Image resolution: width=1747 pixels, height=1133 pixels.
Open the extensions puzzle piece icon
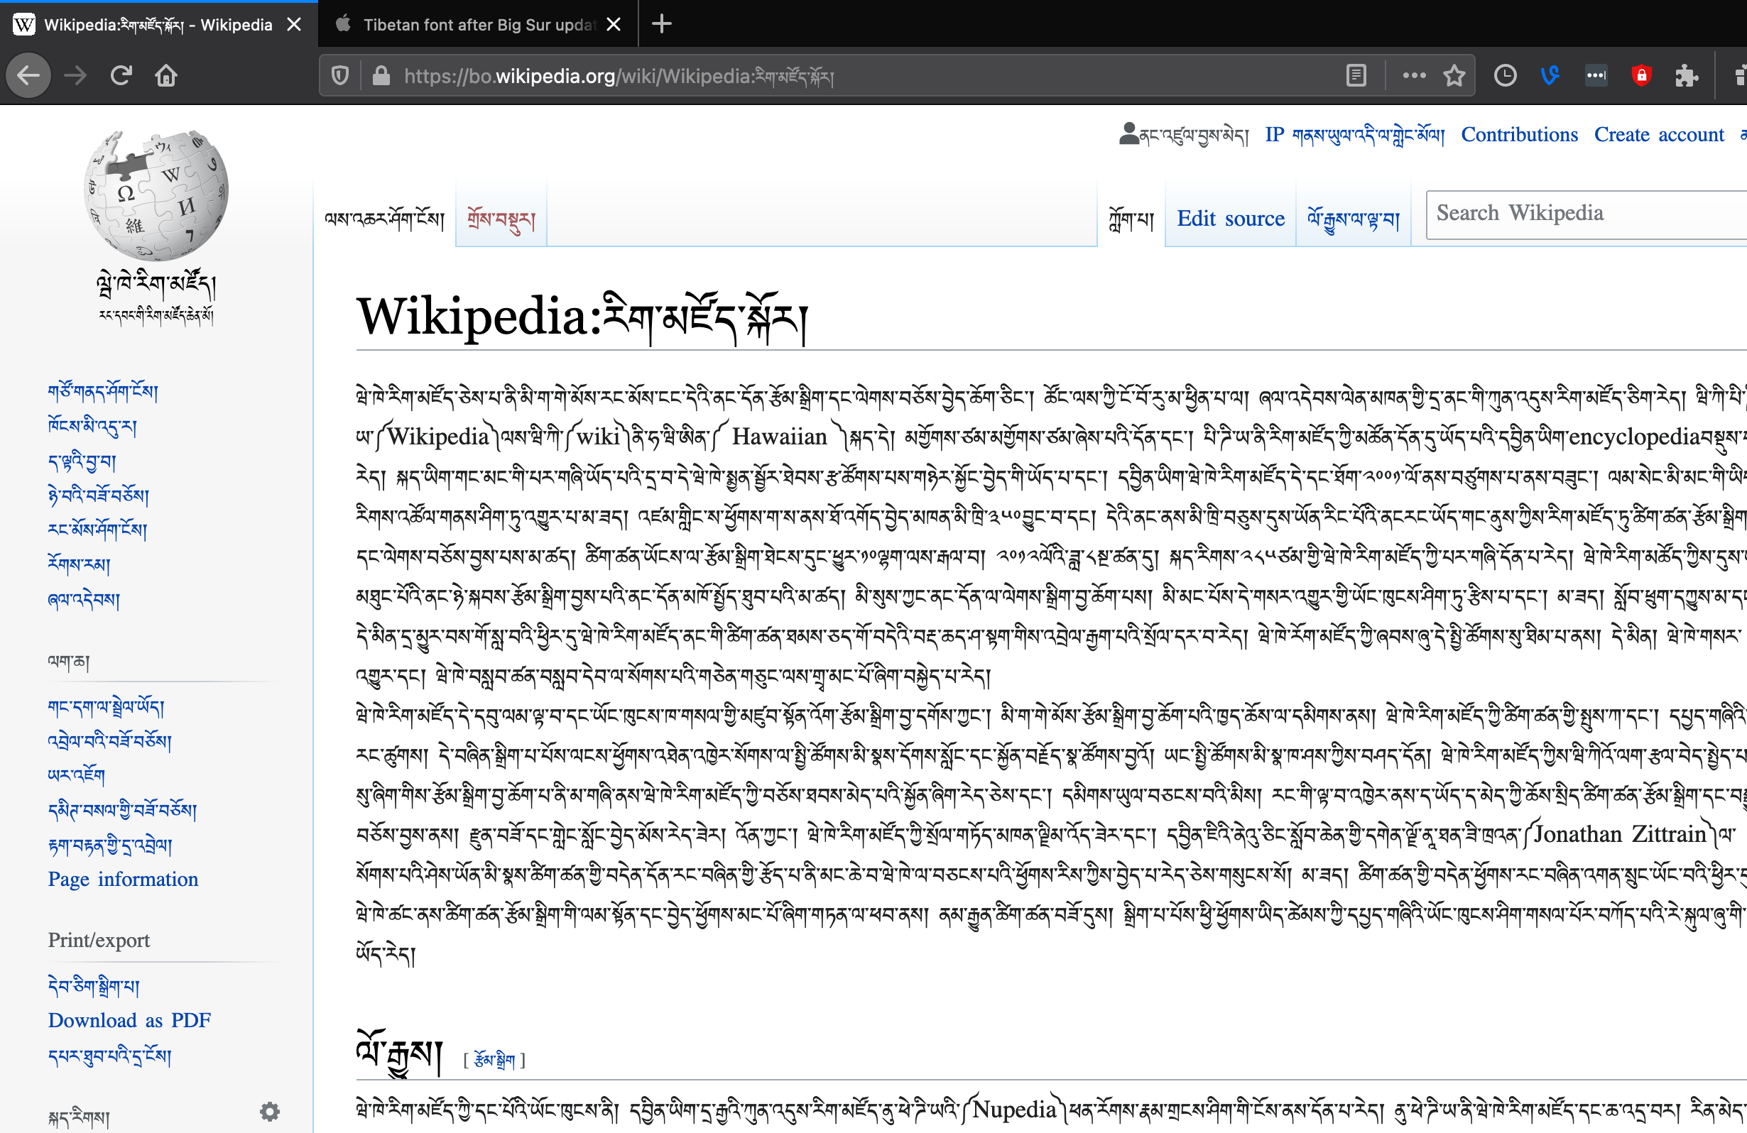tap(1686, 75)
